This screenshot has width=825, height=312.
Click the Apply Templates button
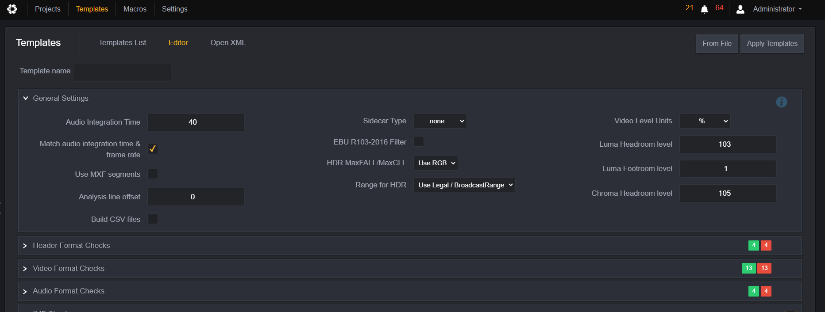(x=772, y=44)
